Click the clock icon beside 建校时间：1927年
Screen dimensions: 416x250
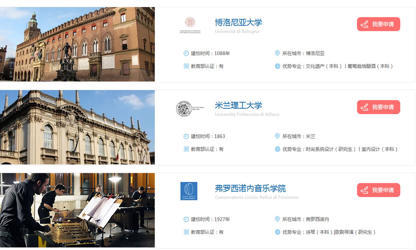click(186, 219)
